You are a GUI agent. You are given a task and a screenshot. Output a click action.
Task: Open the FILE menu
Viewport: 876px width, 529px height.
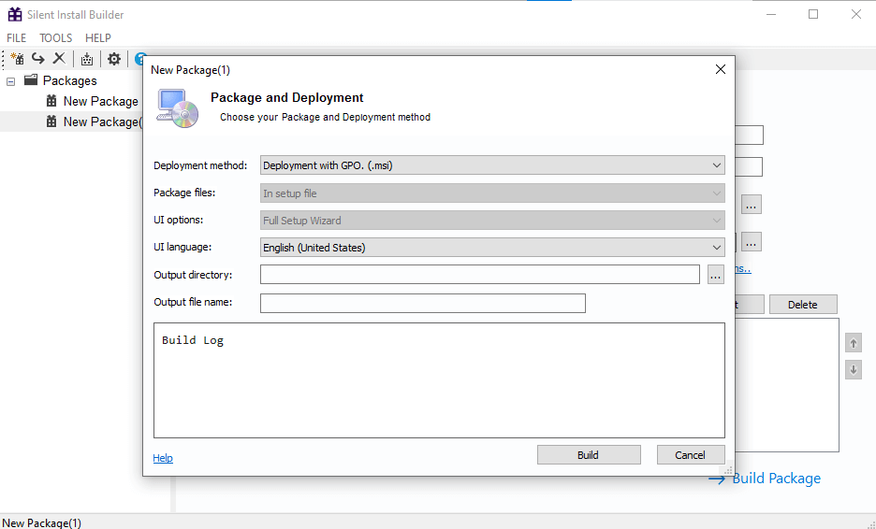point(16,38)
